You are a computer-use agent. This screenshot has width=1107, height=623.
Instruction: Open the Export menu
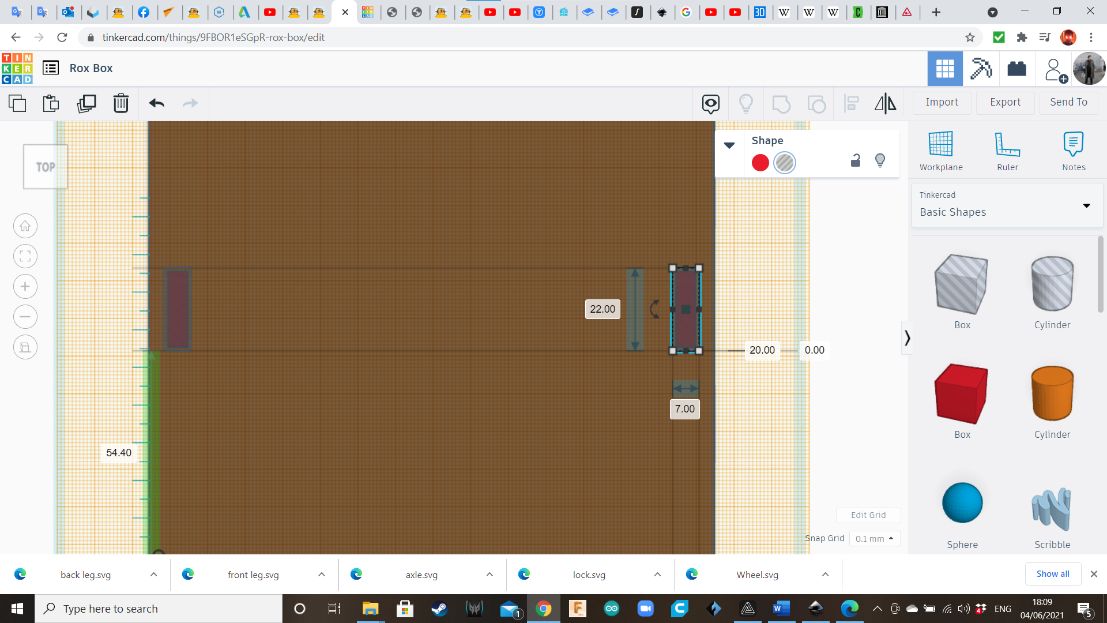pos(1005,102)
